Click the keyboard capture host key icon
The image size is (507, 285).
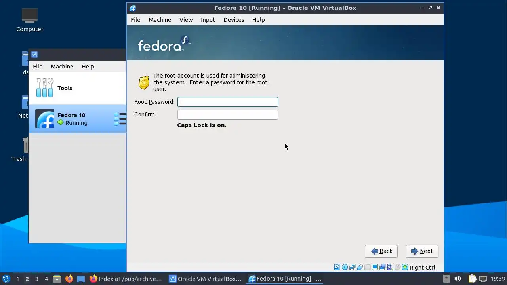tap(405, 267)
